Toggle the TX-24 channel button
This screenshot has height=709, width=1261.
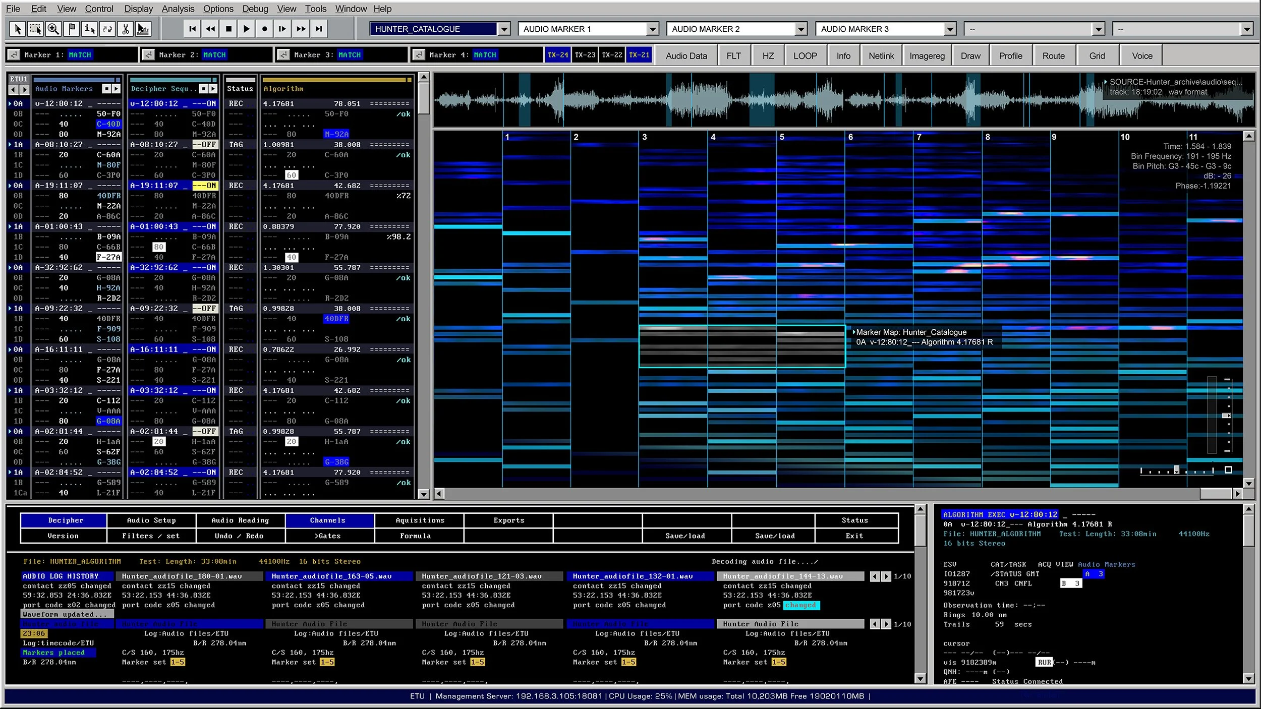click(x=558, y=55)
